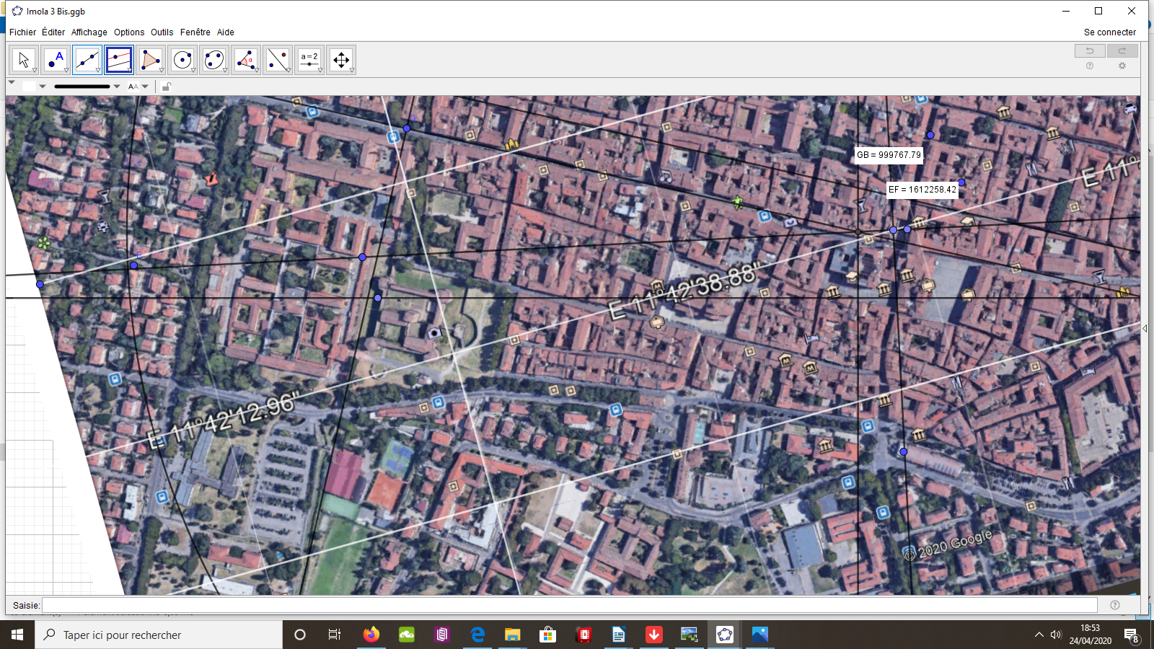Expand the color swatch dropdown arrow
This screenshot has height=649, width=1154.
(x=43, y=87)
